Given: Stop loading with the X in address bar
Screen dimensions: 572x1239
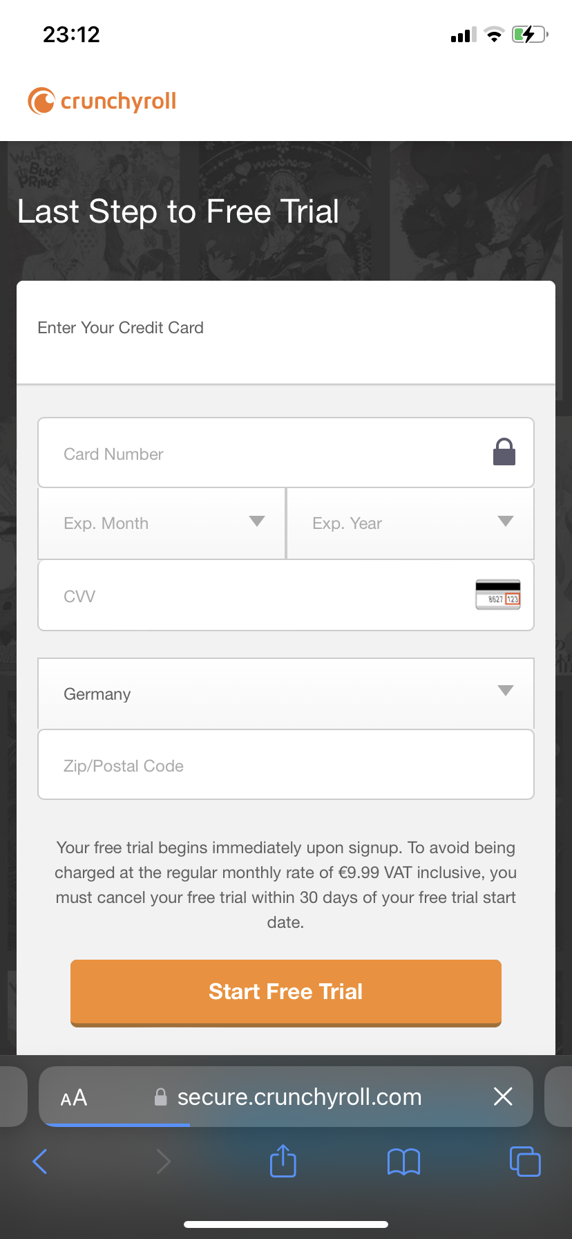Looking at the screenshot, I should (503, 1096).
